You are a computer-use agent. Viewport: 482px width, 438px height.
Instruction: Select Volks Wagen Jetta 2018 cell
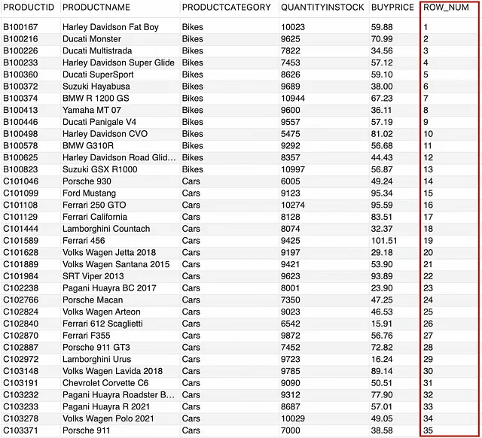pyautogui.click(x=109, y=252)
